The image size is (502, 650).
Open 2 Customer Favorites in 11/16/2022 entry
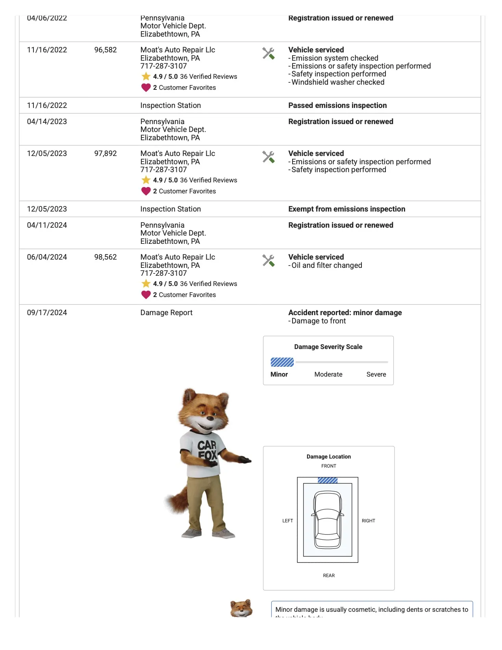pos(184,87)
